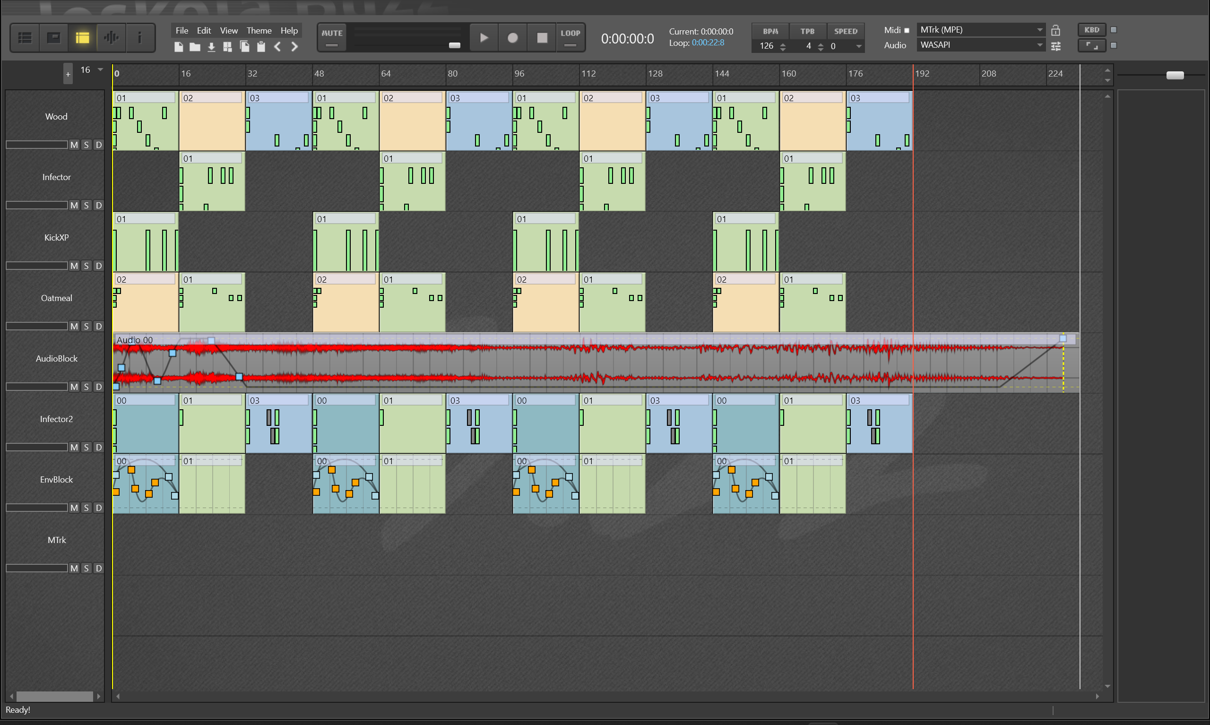Image resolution: width=1210 pixels, height=725 pixels.
Task: Toggle the Midi checkbox
Action: [x=907, y=30]
